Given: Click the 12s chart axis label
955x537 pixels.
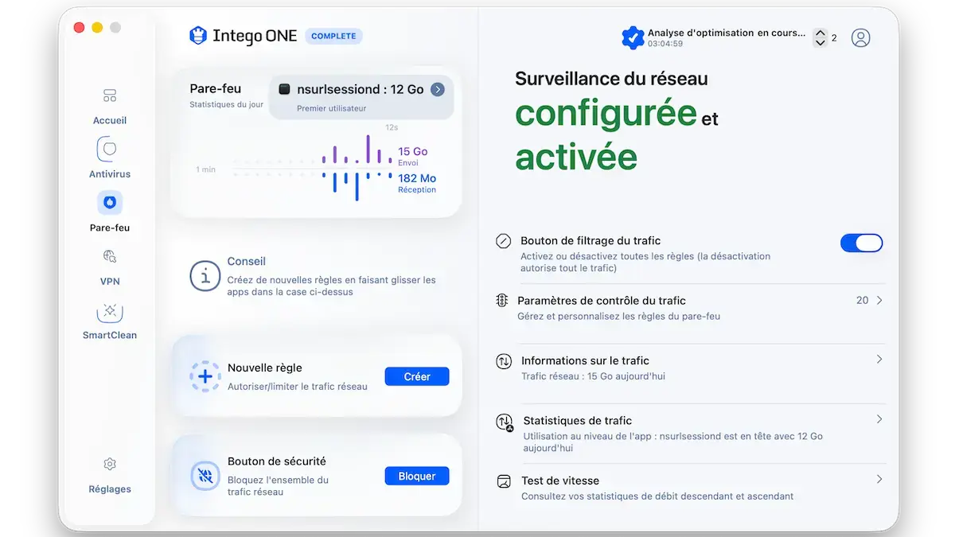Looking at the screenshot, I should tap(392, 127).
